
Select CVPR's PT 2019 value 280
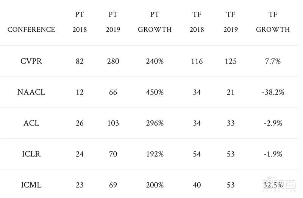[x=112, y=61]
